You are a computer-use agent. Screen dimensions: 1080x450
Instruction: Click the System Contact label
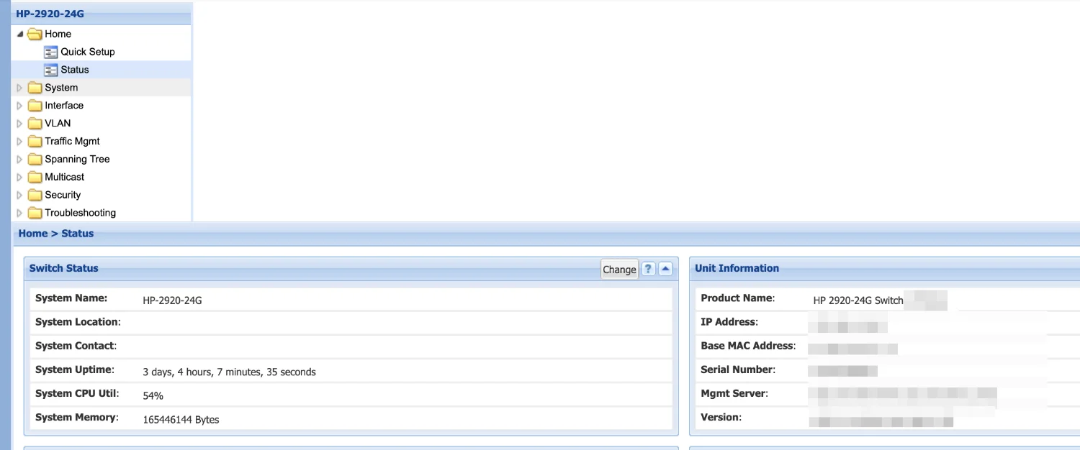click(76, 346)
